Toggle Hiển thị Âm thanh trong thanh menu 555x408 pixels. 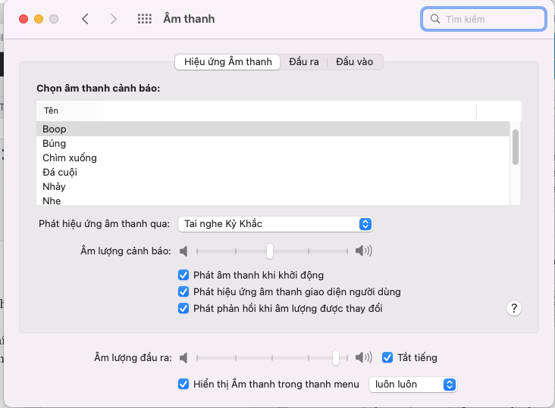183,384
